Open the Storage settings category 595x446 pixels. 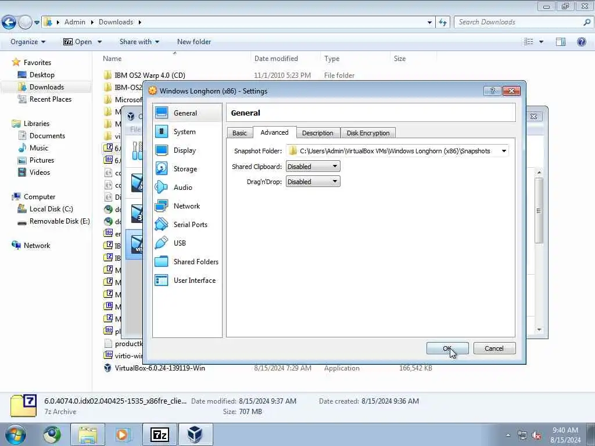187,169
